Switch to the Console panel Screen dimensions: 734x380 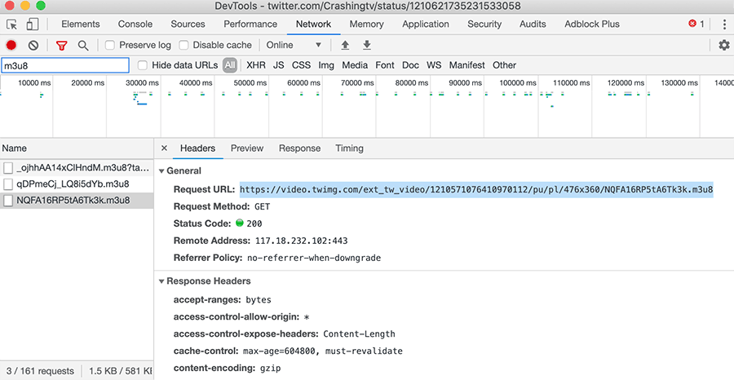click(x=135, y=24)
